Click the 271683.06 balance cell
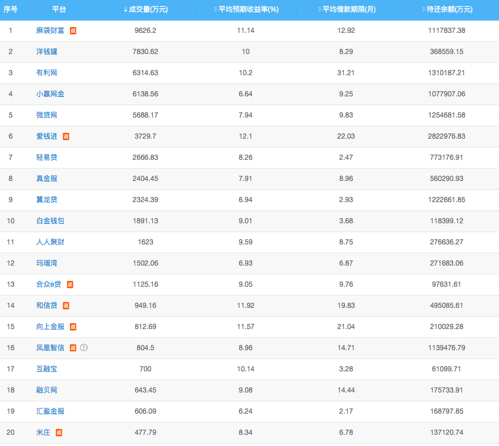Viewport: 499px width, 446px height. [447, 263]
